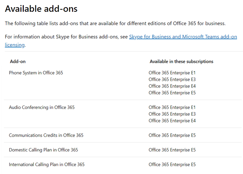Click Enterprise E5 in the Domestic Calling Plan row
The height and width of the screenshot is (174, 243).
tap(172, 150)
